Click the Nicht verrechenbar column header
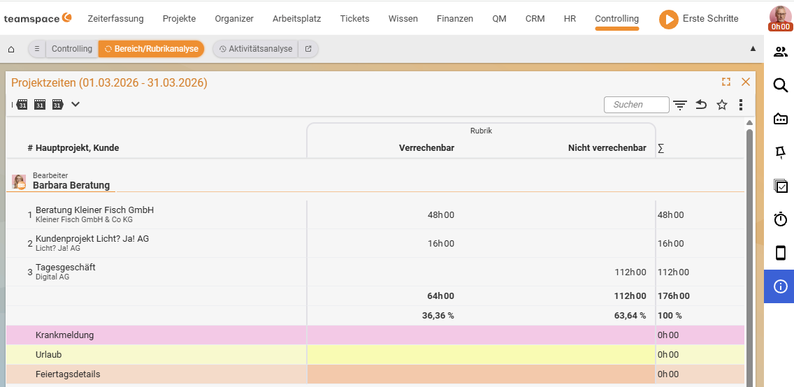The height and width of the screenshot is (387, 794). 607,147
